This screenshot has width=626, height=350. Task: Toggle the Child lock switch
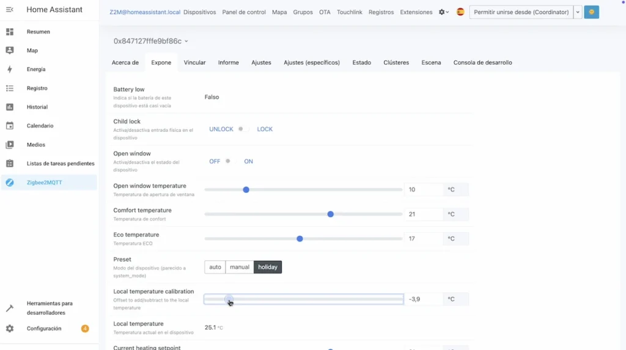coord(243,129)
